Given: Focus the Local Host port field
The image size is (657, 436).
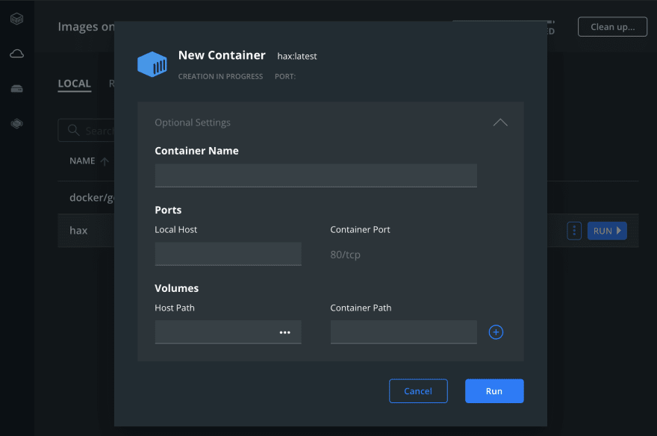Looking at the screenshot, I should [228, 254].
